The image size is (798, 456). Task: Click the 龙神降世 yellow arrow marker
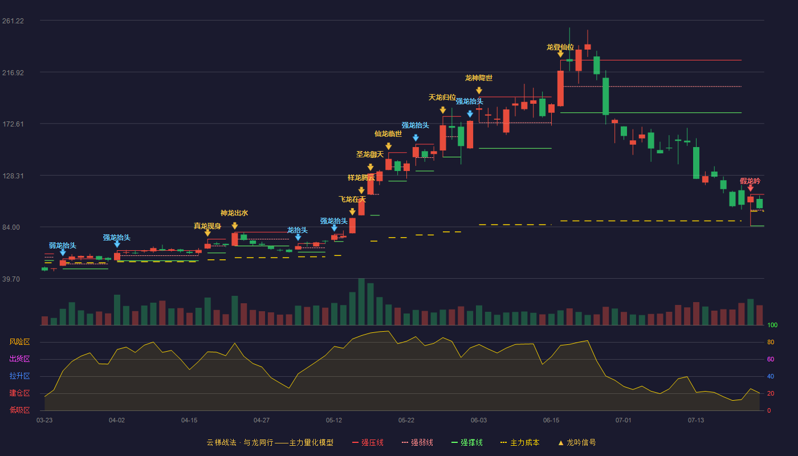(x=479, y=91)
